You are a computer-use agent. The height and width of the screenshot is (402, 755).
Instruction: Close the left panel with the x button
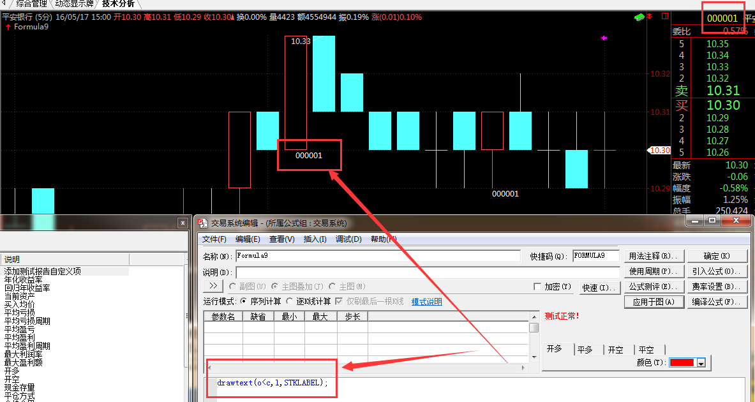(183, 223)
